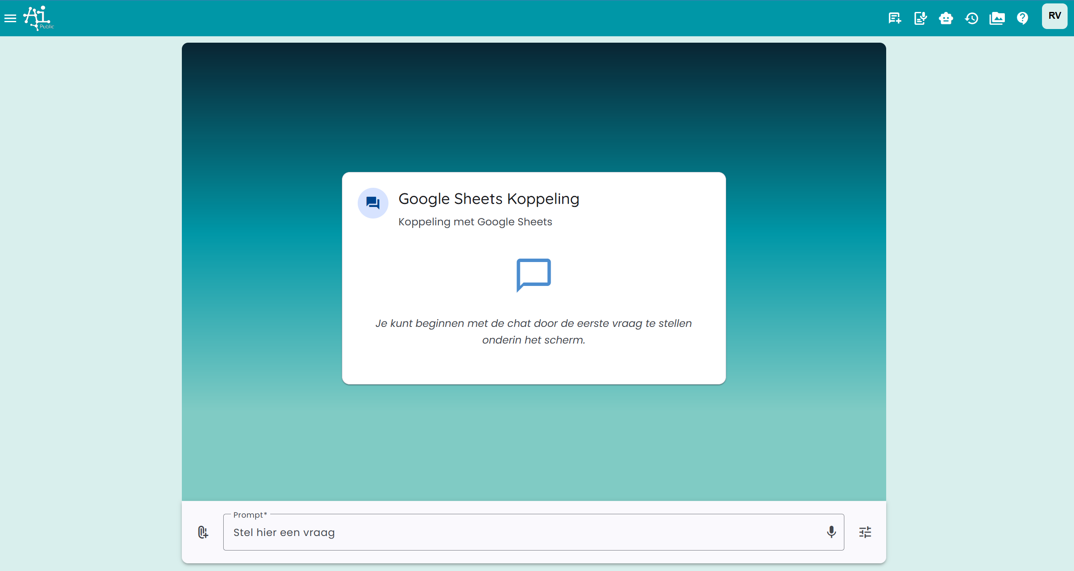Click the help question mark icon
The width and height of the screenshot is (1074, 571).
click(1022, 18)
